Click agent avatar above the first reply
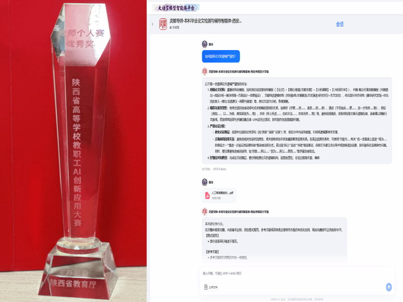 click(x=205, y=71)
